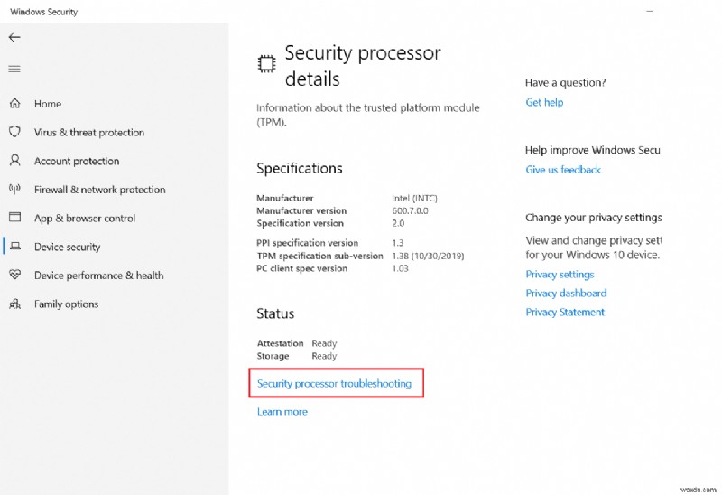Click Give us feedback link
Screen dimensions: 722x495
pos(563,170)
